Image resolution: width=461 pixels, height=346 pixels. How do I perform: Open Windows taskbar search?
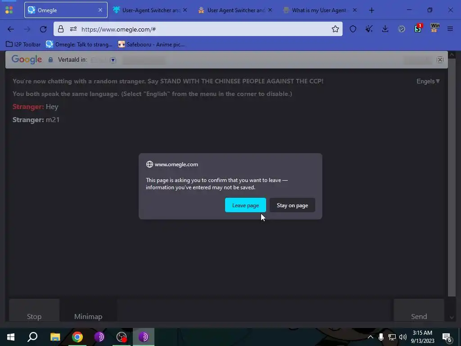(32, 337)
